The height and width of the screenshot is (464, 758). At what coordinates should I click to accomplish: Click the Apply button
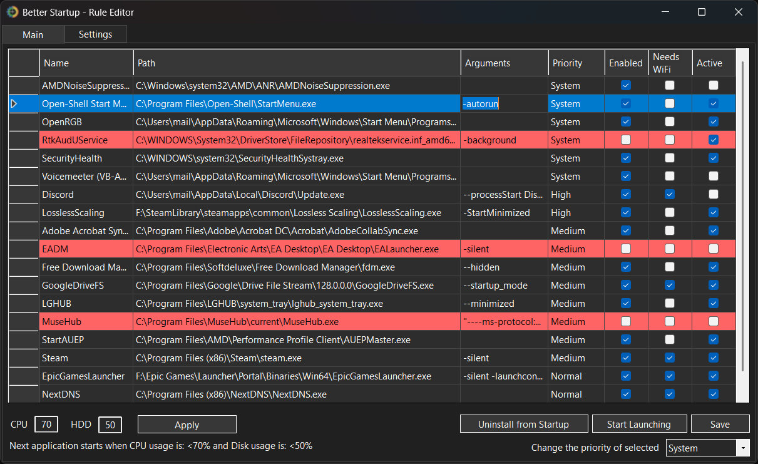click(x=187, y=425)
